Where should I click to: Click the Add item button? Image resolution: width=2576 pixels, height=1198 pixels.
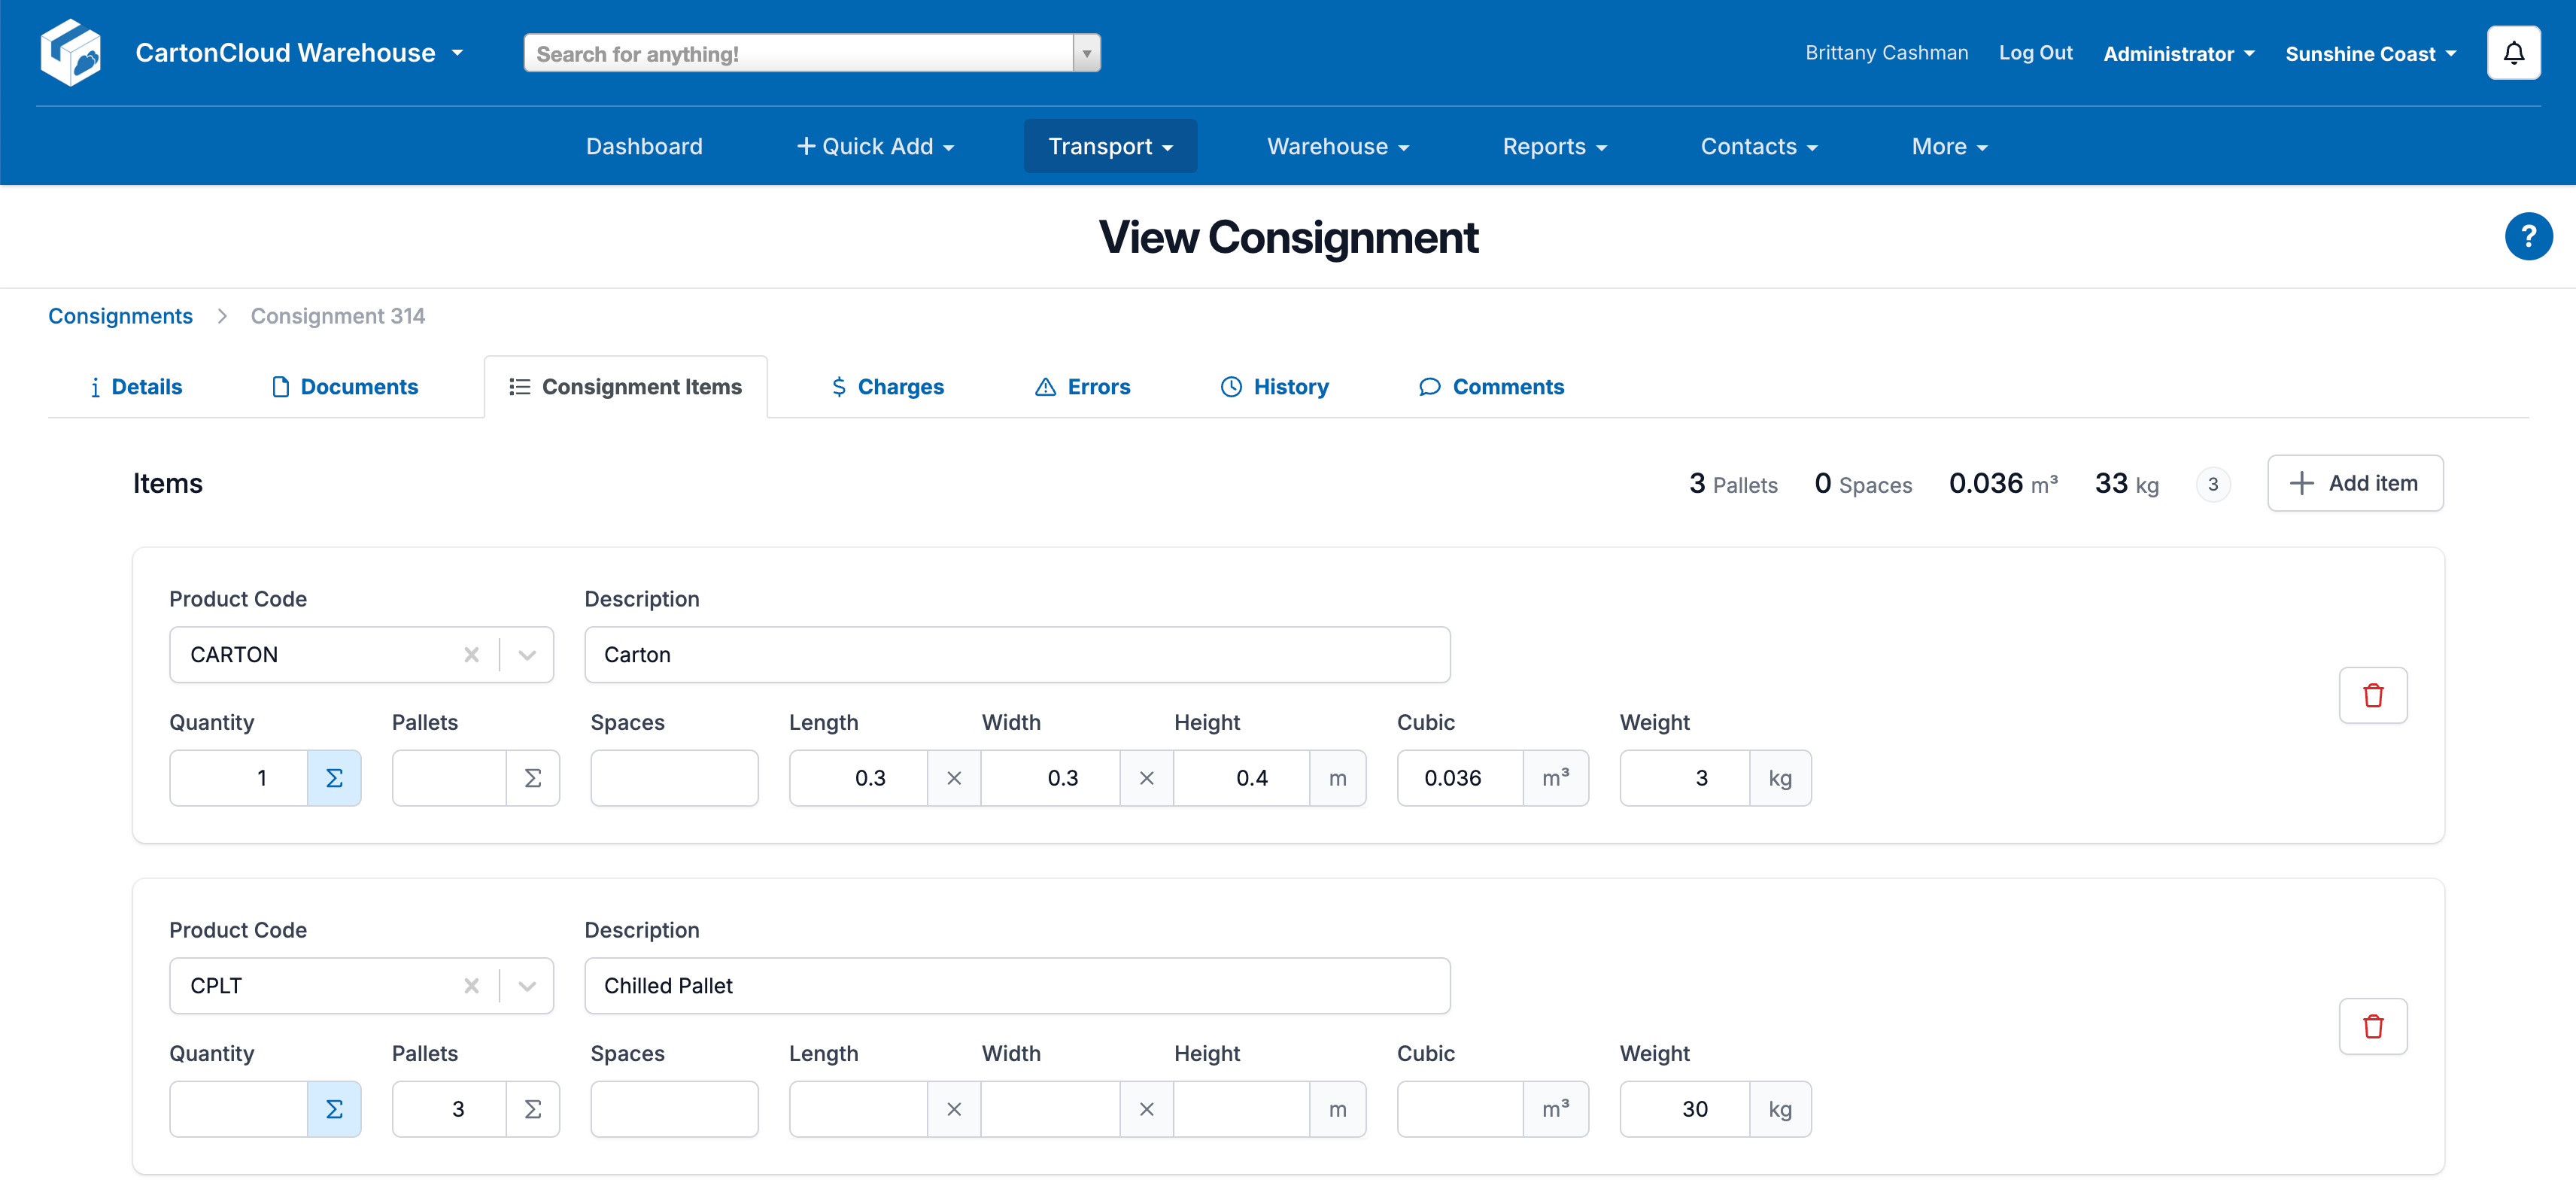click(2355, 483)
